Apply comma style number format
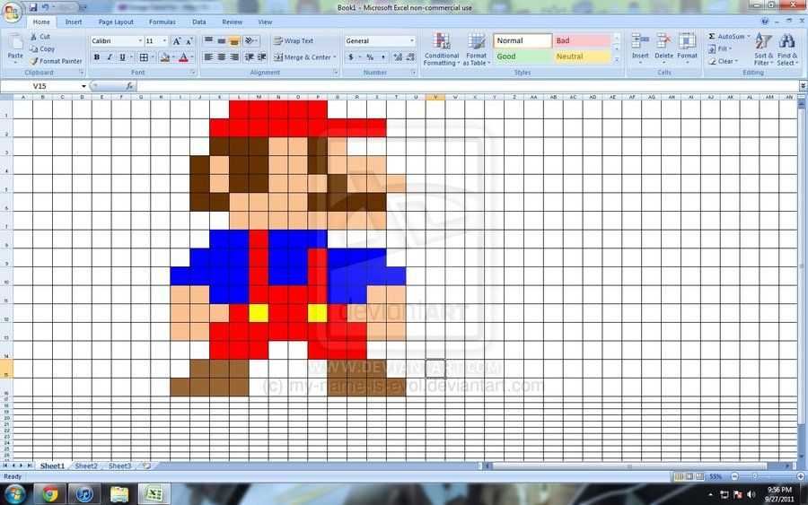Viewport: 808px width, 505px height. pos(382,57)
